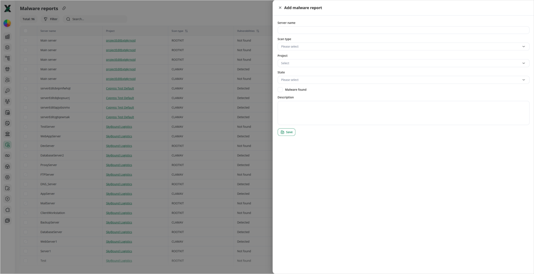Open the shield sidebar icon
534x274 pixels.
7,199
